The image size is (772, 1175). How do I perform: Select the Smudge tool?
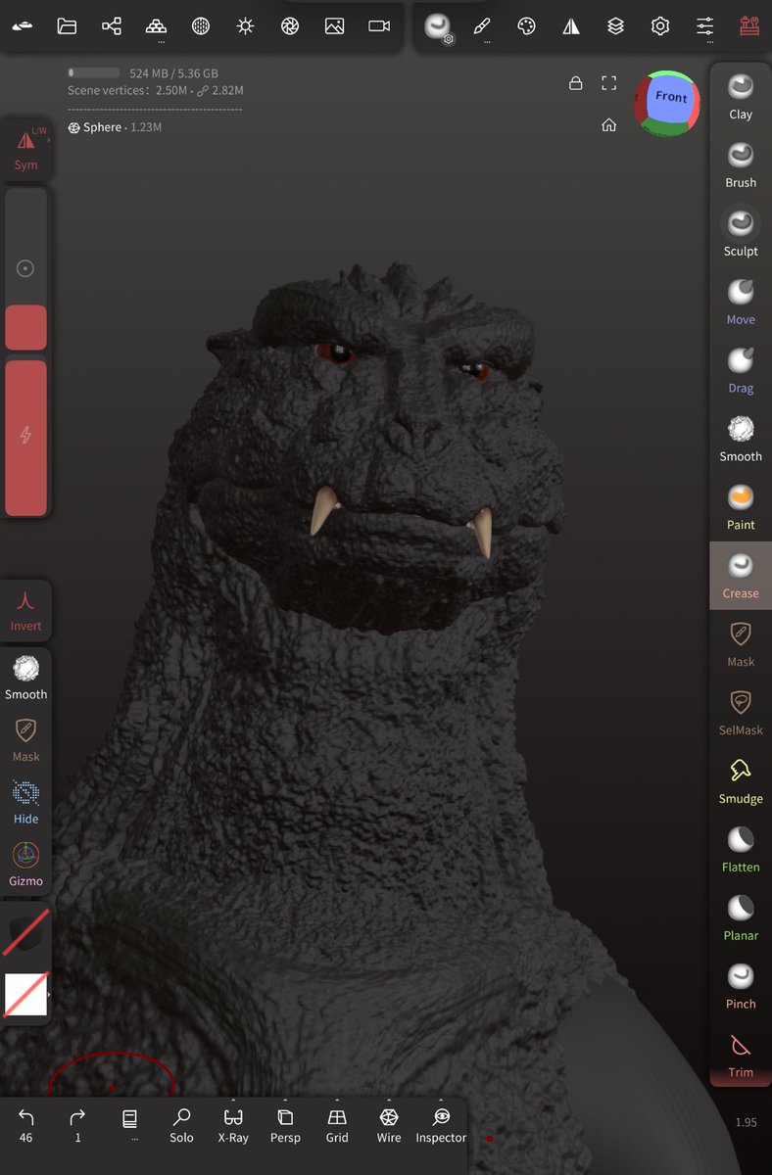[x=741, y=781]
